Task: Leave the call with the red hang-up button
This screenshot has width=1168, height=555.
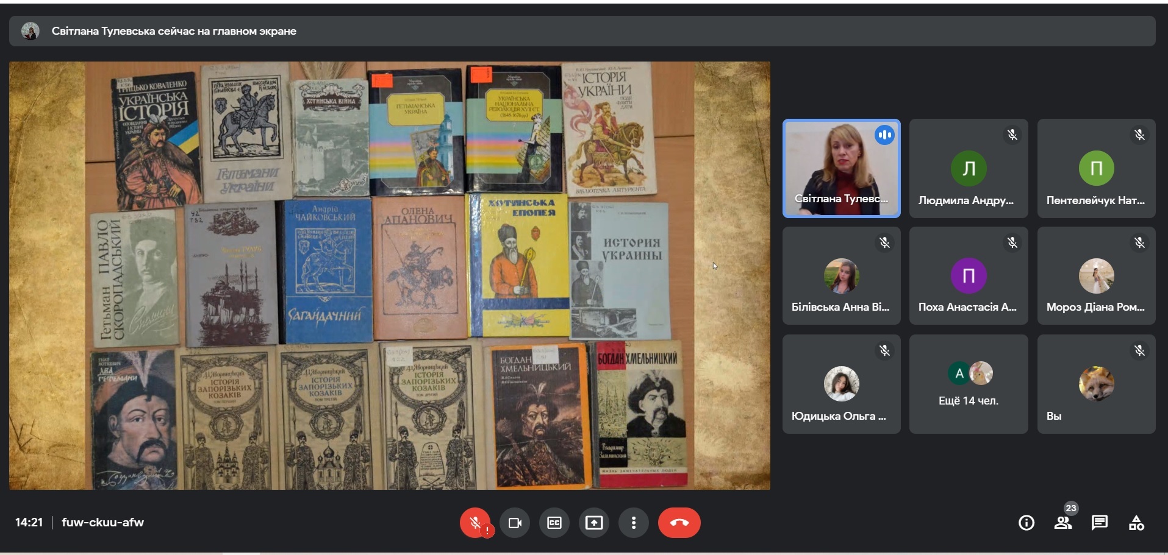Action: tap(679, 523)
